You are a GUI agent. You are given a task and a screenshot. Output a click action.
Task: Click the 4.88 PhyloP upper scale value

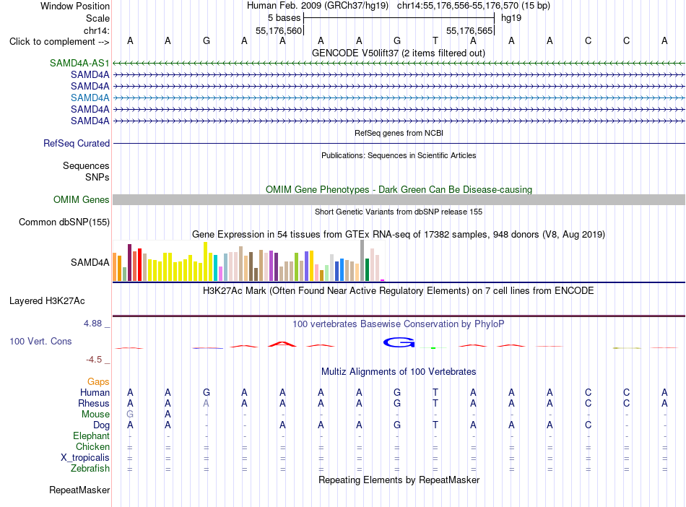[x=92, y=324]
